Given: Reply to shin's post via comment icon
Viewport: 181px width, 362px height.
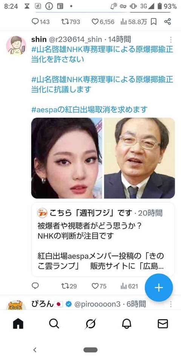Looking at the screenshot, I should click(35, 286).
